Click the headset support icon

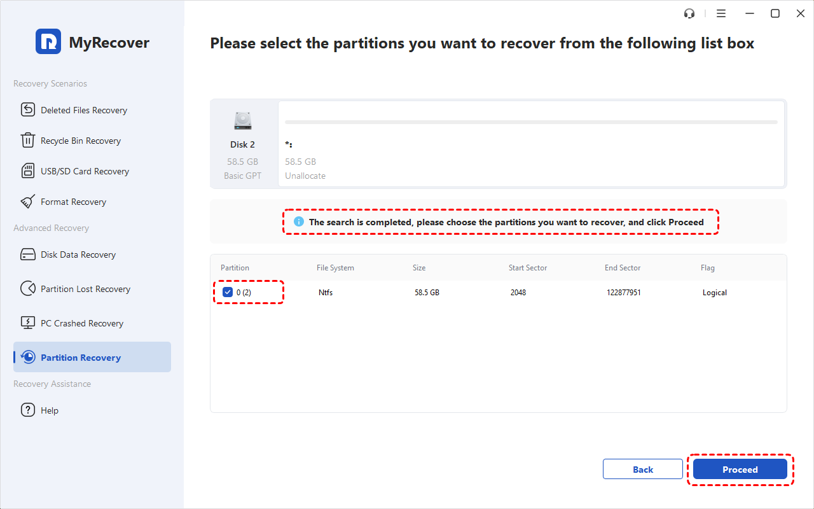(x=689, y=13)
